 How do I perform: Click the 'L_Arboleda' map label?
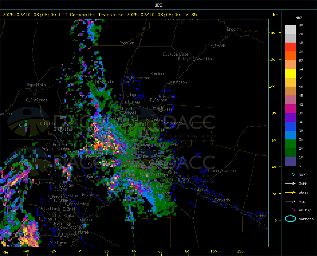[75, 204]
